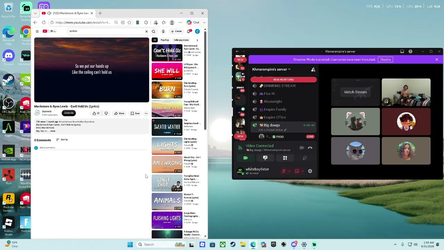
Task: Click the YouTube search input field
Action: click(106, 31)
